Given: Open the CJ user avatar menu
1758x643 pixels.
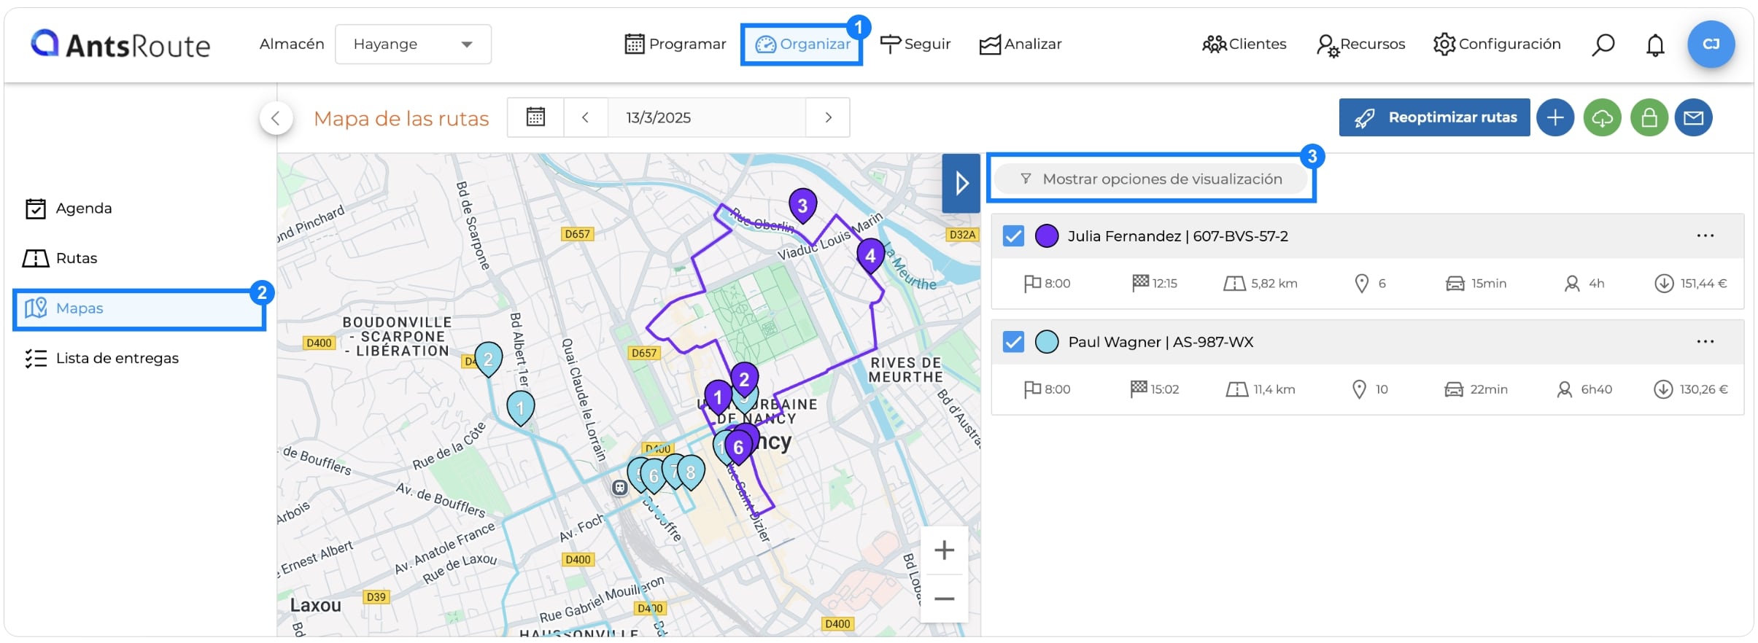Looking at the screenshot, I should tap(1711, 44).
